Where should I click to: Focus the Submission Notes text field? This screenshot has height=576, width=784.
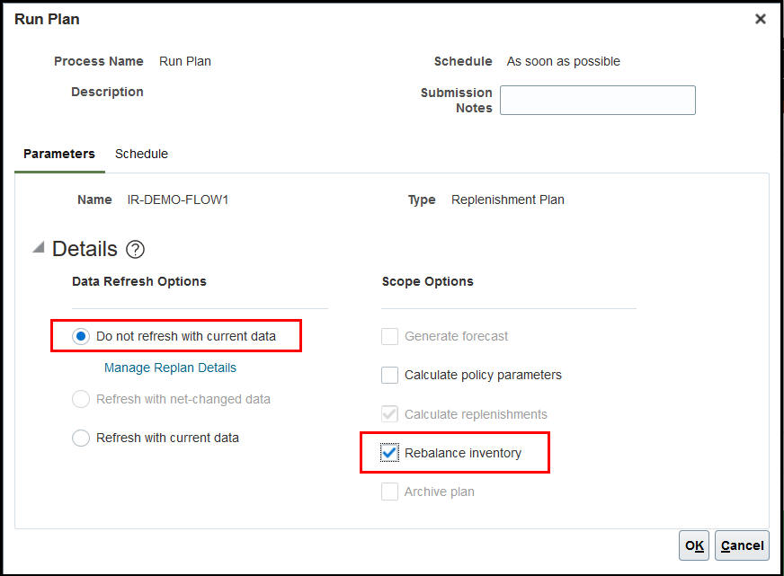tap(598, 100)
